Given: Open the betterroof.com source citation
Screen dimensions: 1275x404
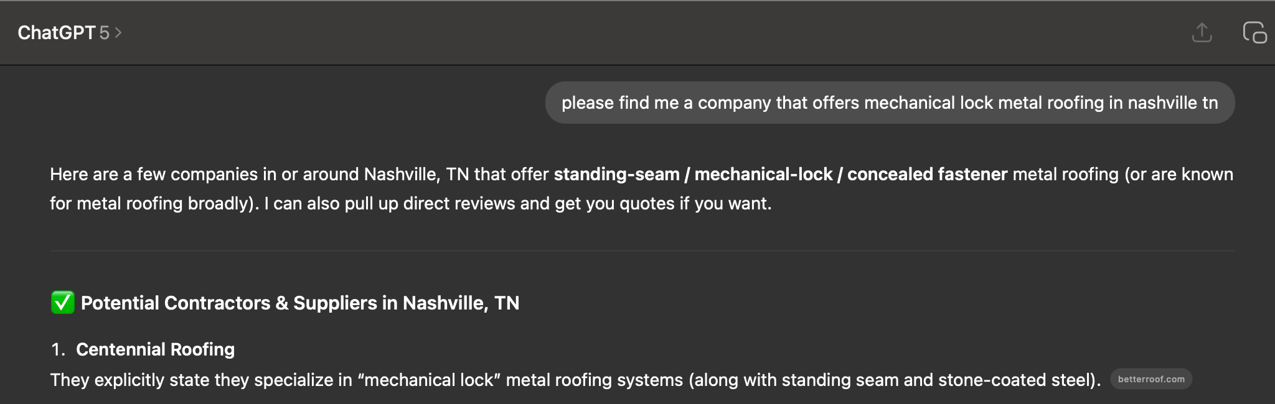Looking at the screenshot, I should tap(1150, 379).
